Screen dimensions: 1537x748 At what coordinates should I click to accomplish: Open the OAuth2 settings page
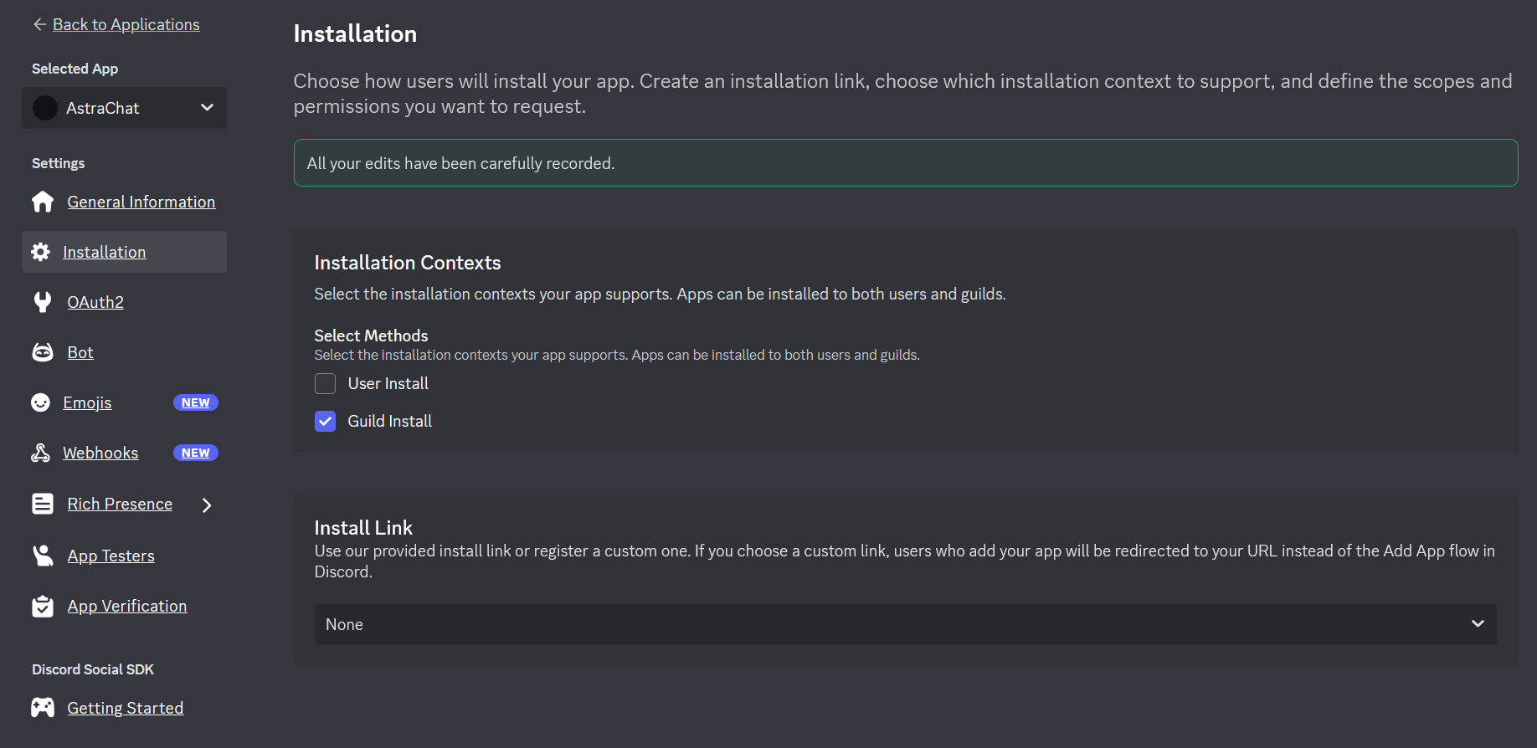click(95, 302)
